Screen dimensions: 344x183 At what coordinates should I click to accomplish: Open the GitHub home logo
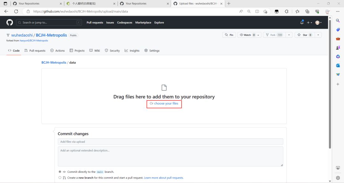(x=10, y=22)
